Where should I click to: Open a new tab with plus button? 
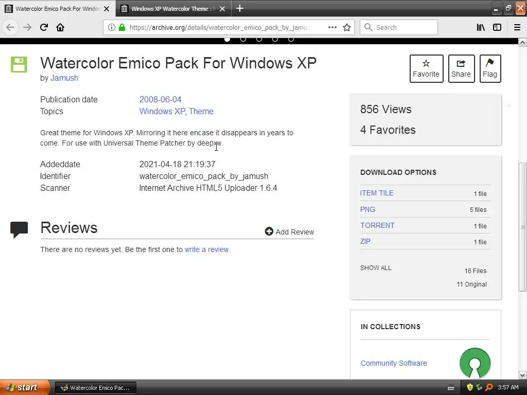click(x=240, y=8)
